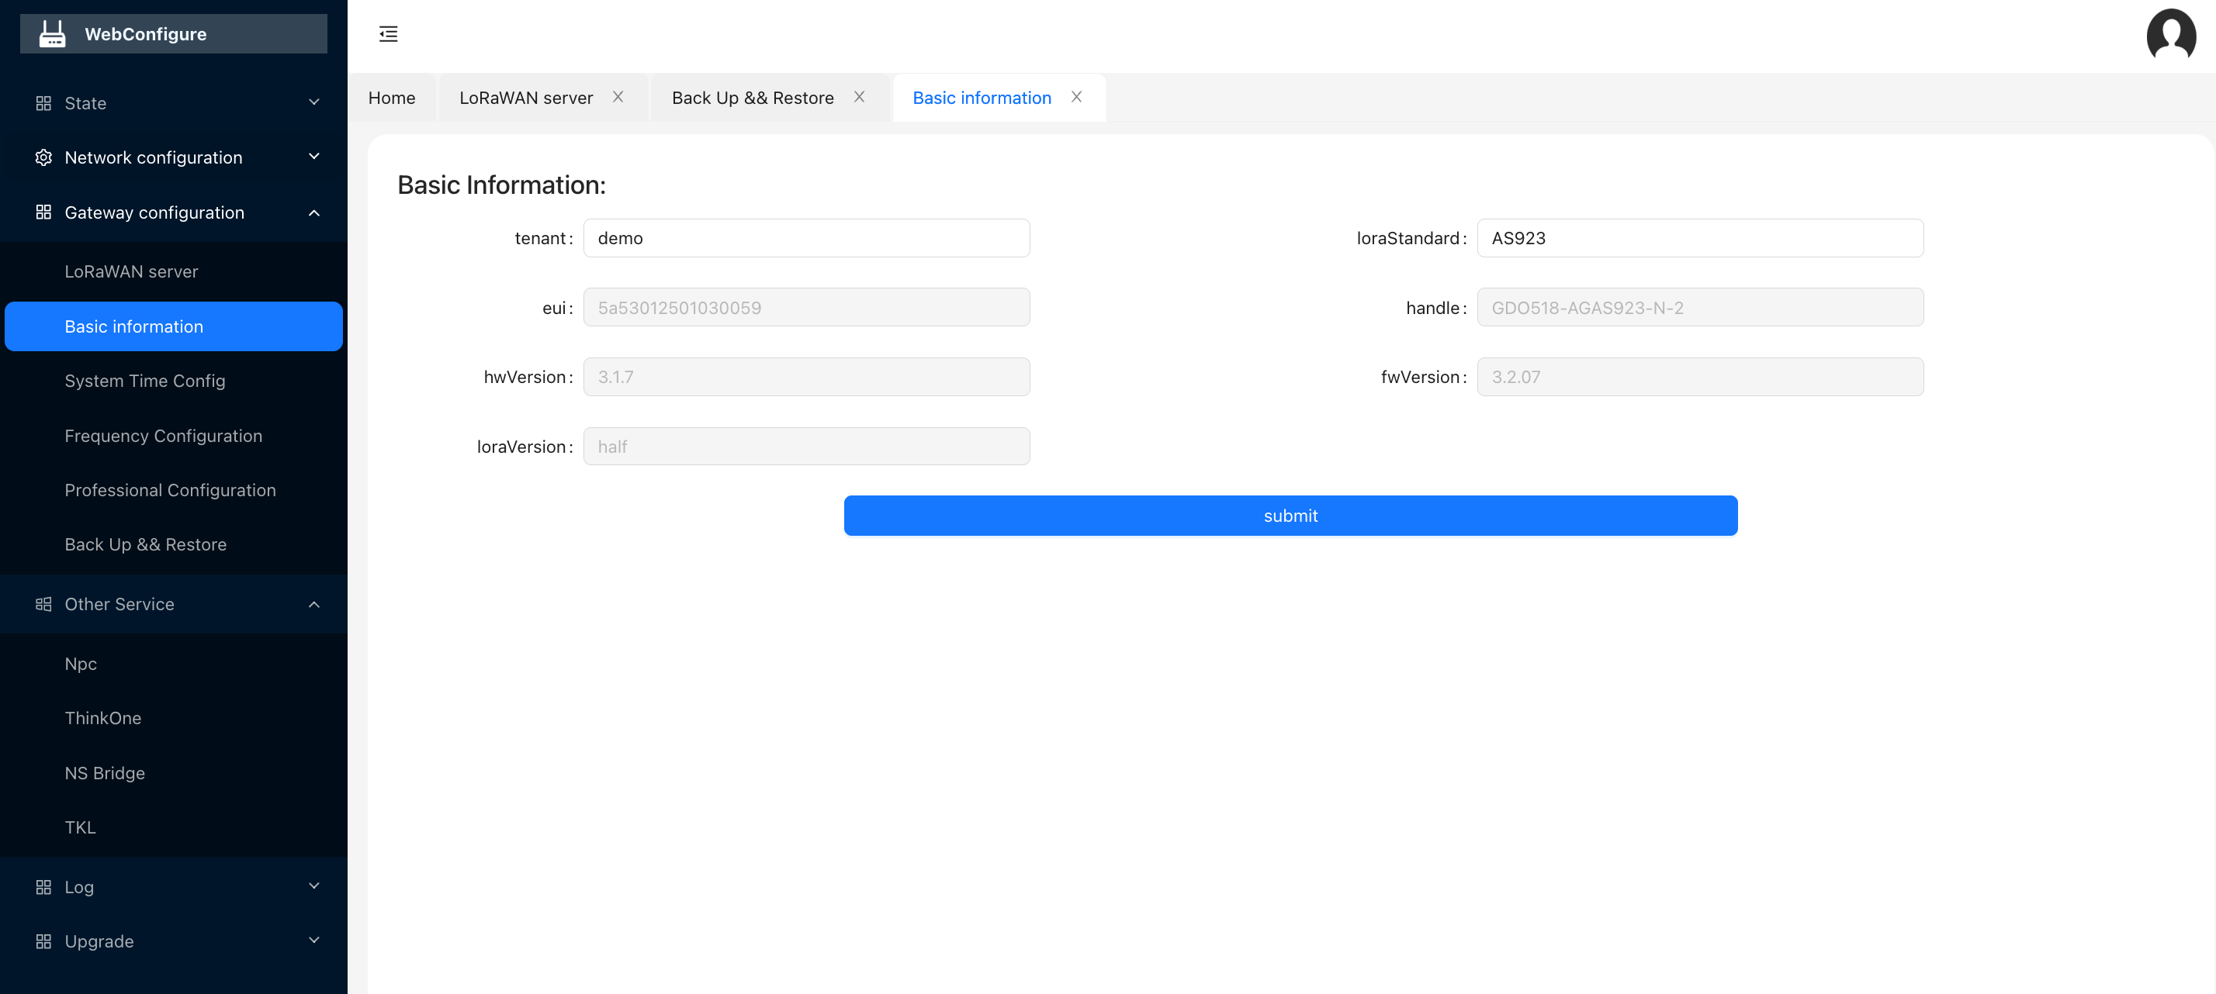Click the Other Service icon

[x=43, y=605]
